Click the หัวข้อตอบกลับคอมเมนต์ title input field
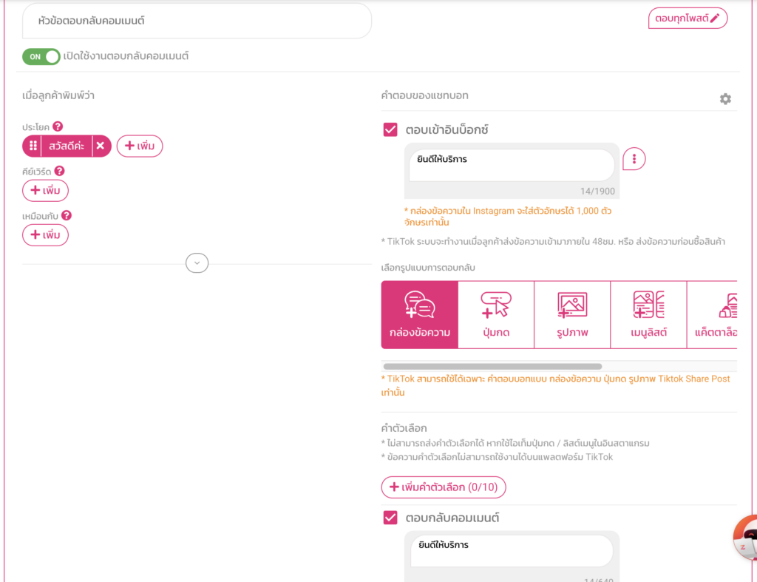The width and height of the screenshot is (757, 582). 197,21
